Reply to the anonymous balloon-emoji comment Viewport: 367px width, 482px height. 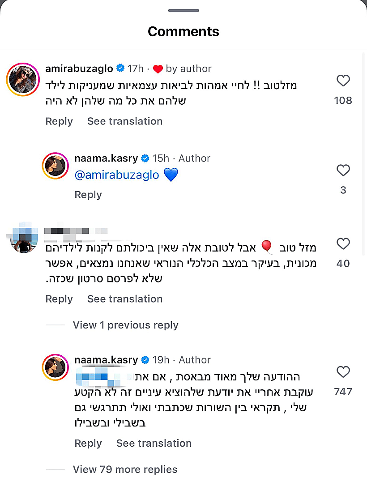coord(59,299)
